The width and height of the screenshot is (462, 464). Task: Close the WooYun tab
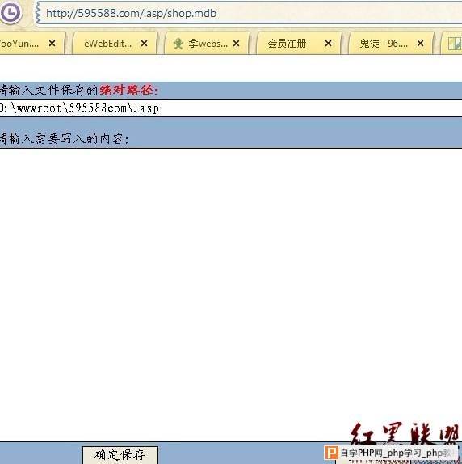click(x=52, y=44)
